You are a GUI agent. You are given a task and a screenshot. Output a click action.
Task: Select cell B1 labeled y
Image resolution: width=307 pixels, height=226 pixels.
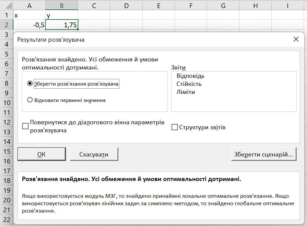coord(62,15)
